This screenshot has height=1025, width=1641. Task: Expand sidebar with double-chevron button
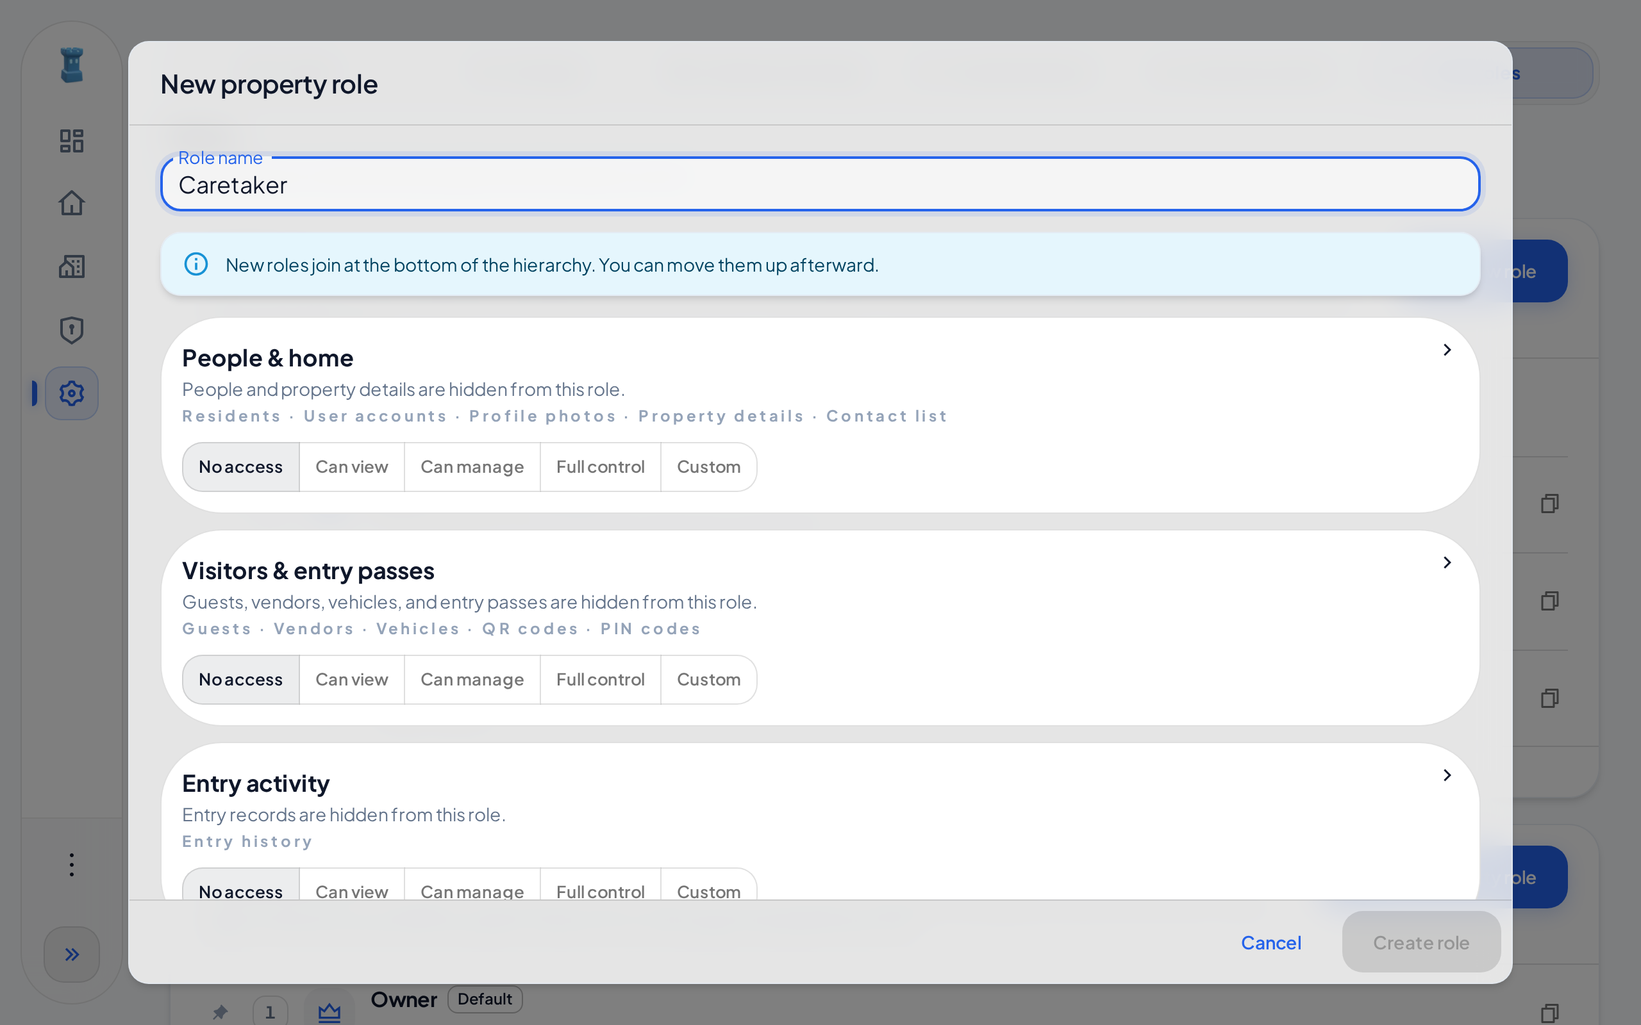(71, 955)
